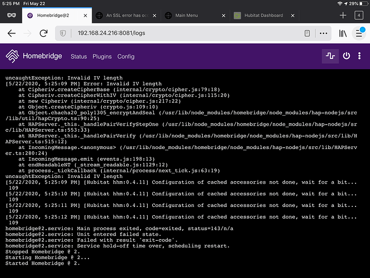Click the Homebridge title link
This screenshot has width=370, height=278.
click(42, 56)
